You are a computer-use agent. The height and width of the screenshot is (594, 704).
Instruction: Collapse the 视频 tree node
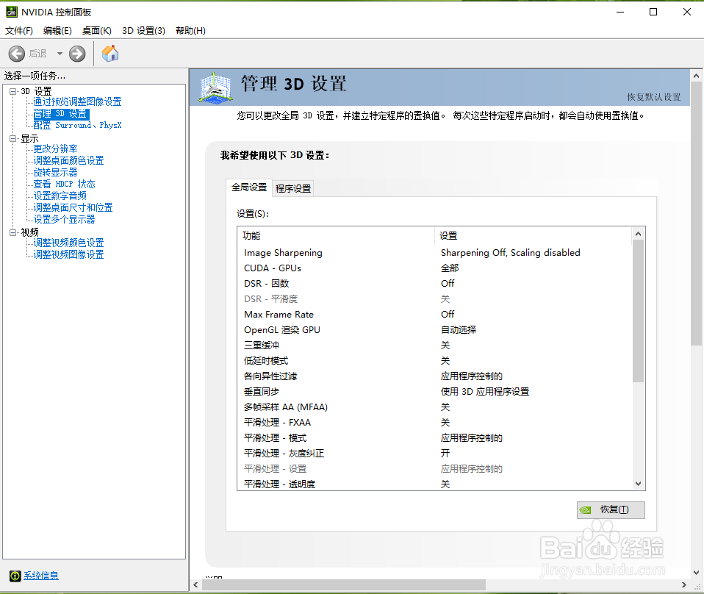pos(13,232)
